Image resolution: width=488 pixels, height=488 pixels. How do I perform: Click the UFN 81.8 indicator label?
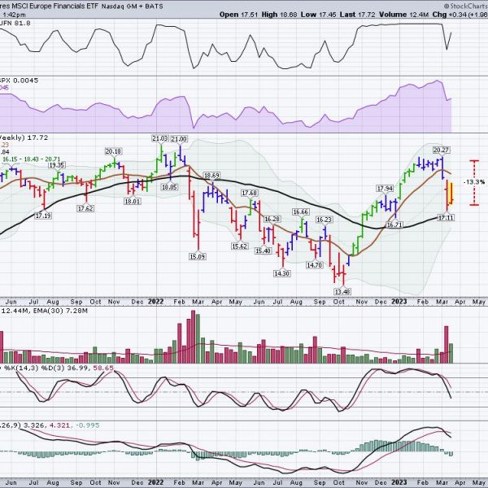pyautogui.click(x=15, y=23)
